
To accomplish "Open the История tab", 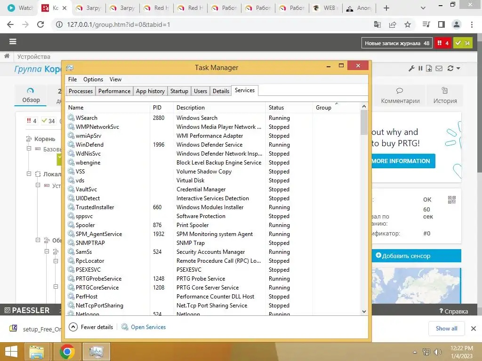I will click(x=445, y=96).
